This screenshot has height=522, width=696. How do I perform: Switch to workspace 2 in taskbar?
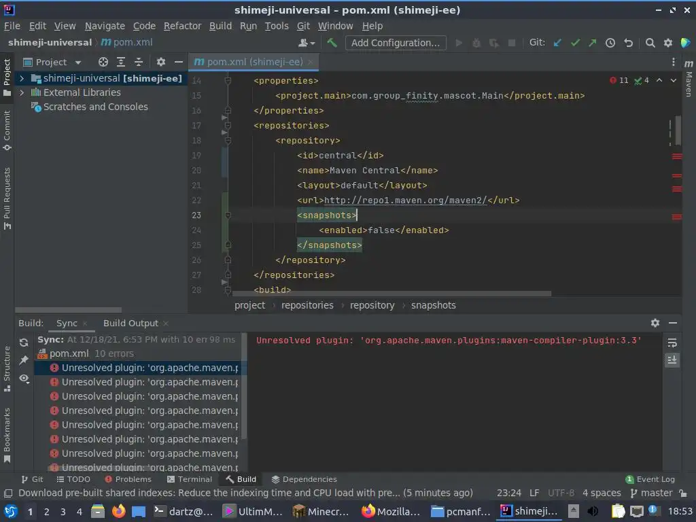coord(47,512)
